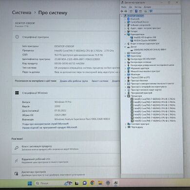Expand the Батареї category
The width and height of the screenshot is (190, 190).
click(125, 31)
